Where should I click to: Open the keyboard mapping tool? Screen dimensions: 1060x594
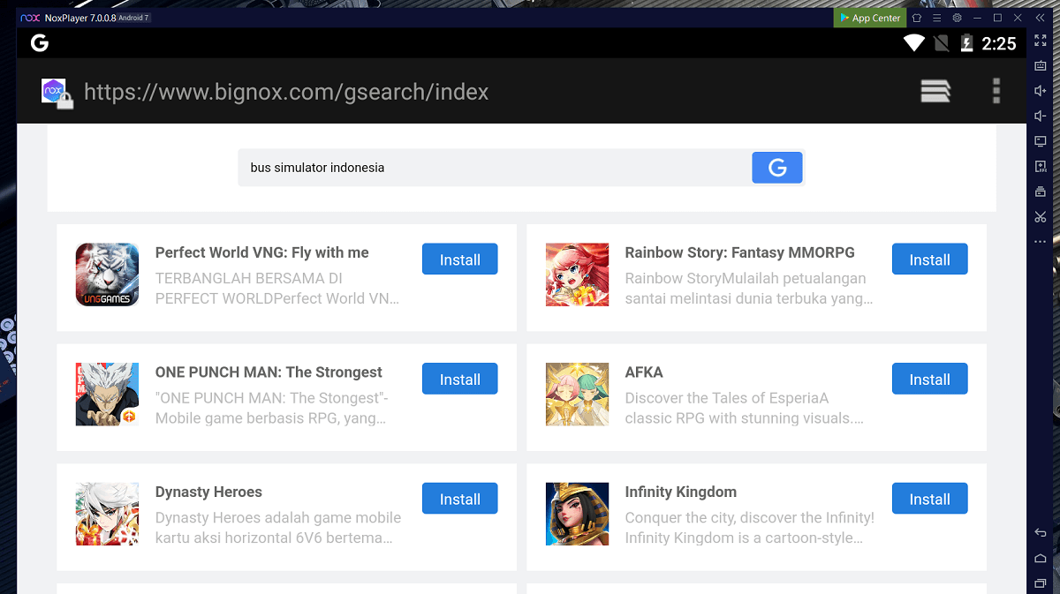[1040, 65]
